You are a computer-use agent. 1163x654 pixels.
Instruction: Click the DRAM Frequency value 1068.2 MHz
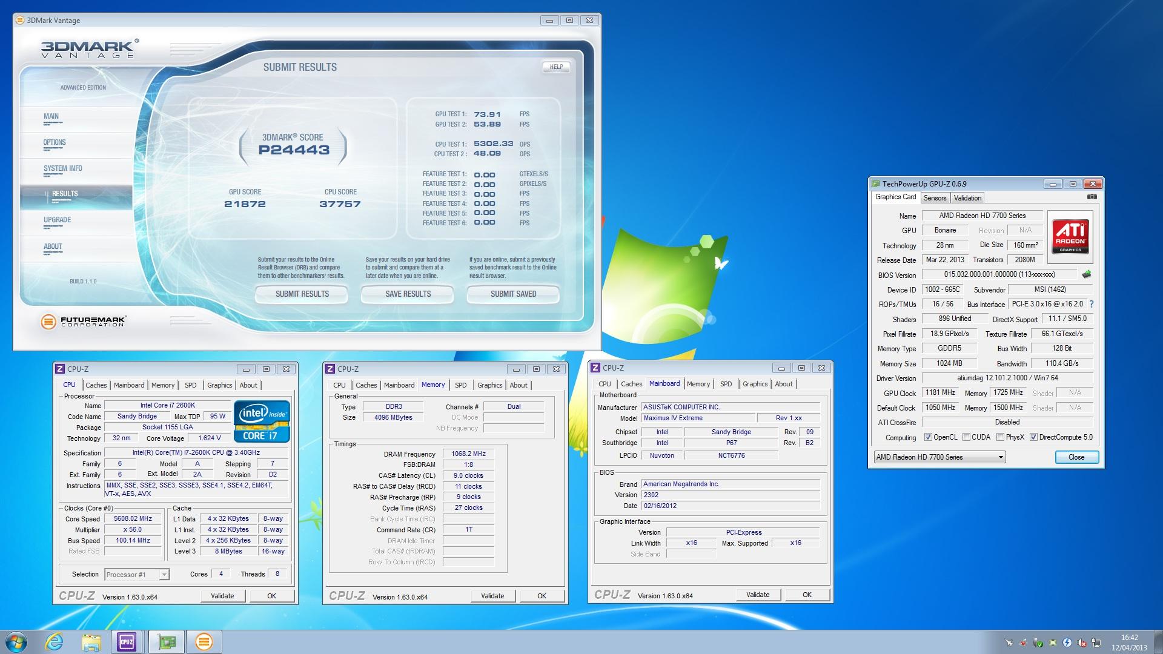(x=468, y=454)
